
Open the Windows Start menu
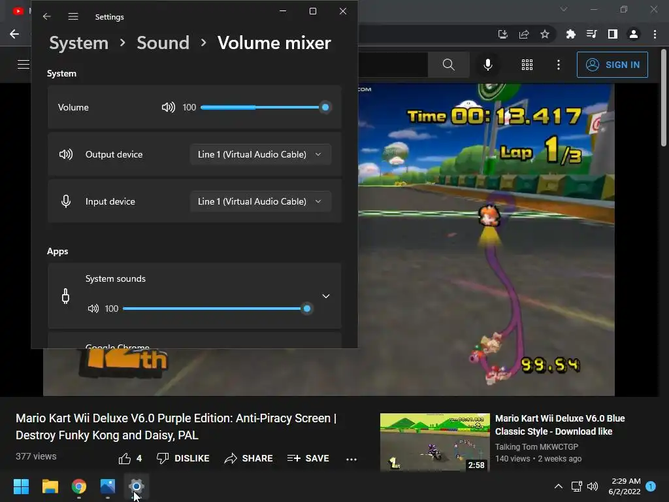[x=21, y=486]
